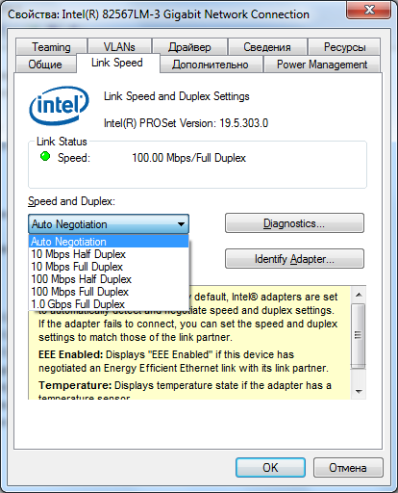Click the help text scroll down arrow

point(359,391)
